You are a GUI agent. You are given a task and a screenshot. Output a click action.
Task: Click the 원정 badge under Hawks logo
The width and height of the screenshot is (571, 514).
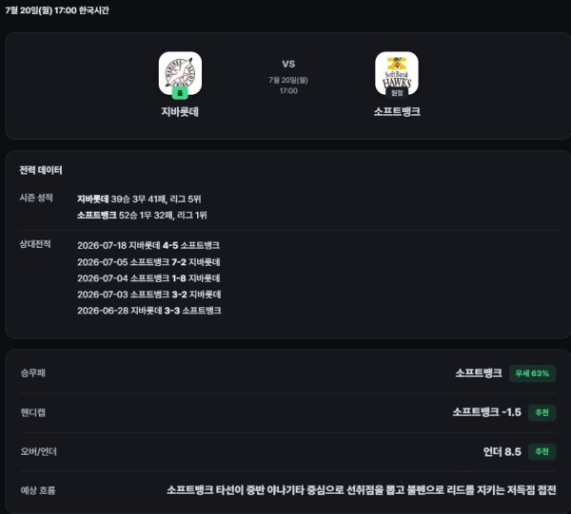[x=397, y=93]
